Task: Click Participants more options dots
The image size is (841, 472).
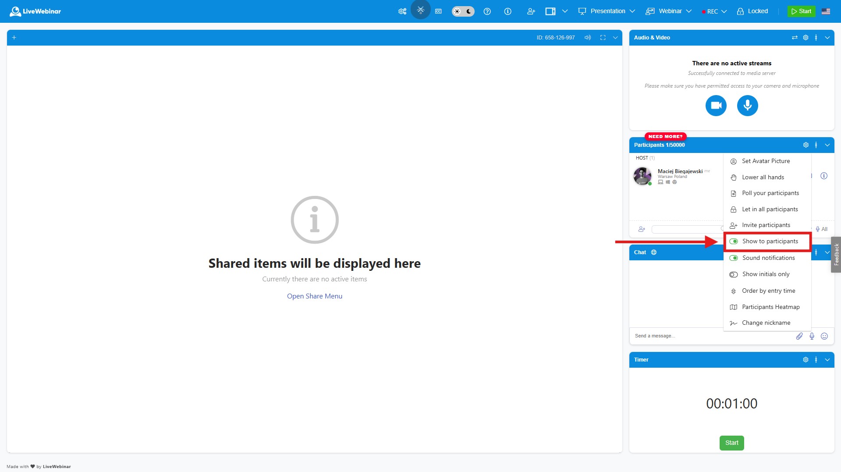Action: point(816,145)
